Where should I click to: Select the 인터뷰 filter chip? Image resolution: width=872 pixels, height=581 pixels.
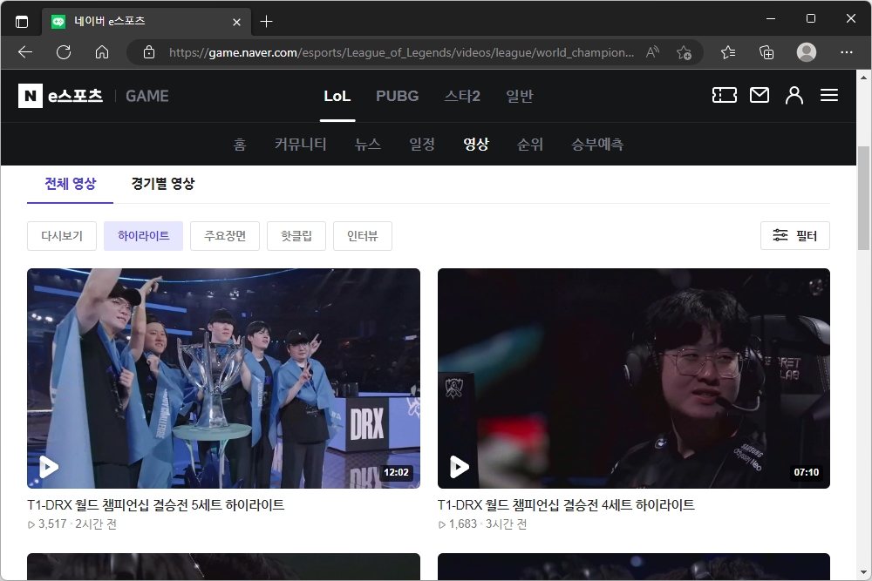pyautogui.click(x=363, y=236)
